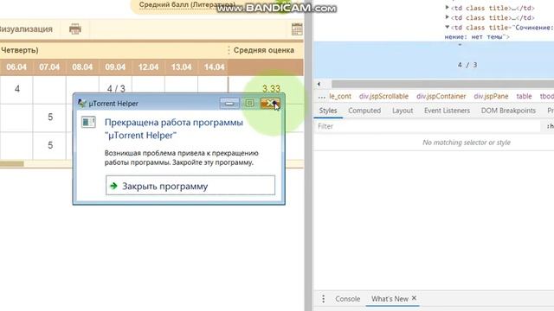The image size is (554, 311).
Task: Click the journal table horizontal scrollbar thumb
Action: [11, 163]
